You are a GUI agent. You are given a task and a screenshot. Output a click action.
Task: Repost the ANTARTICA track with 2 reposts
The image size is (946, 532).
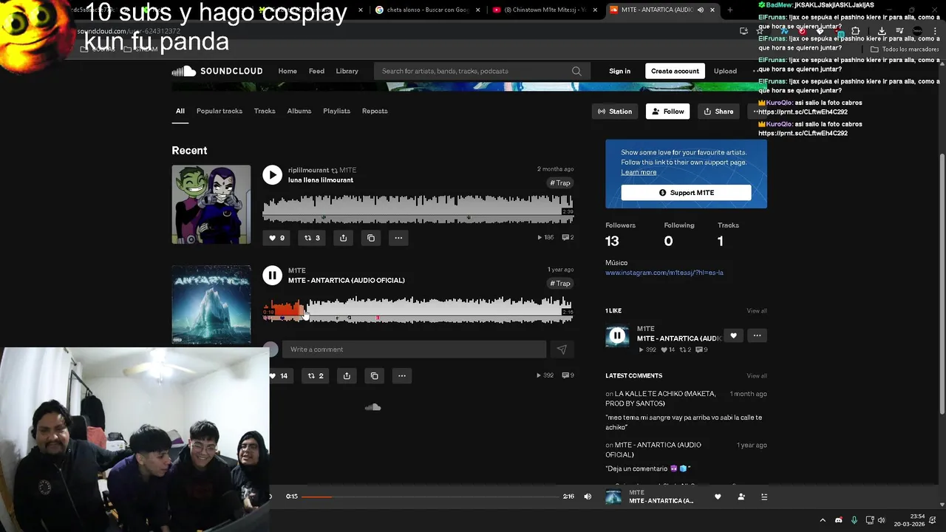pos(316,376)
